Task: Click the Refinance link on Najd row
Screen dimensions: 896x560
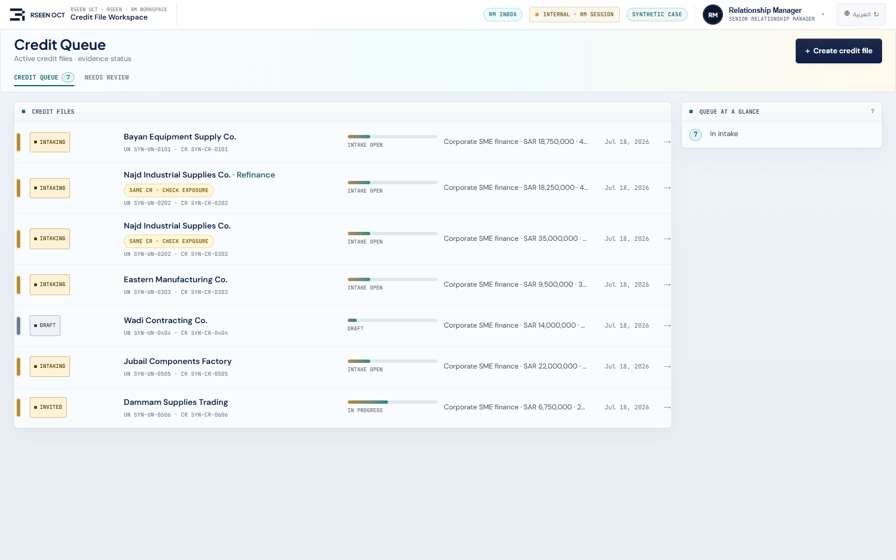Action: click(x=256, y=175)
